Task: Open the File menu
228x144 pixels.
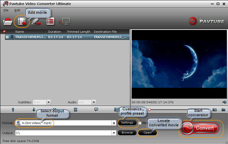Action: click(6, 10)
